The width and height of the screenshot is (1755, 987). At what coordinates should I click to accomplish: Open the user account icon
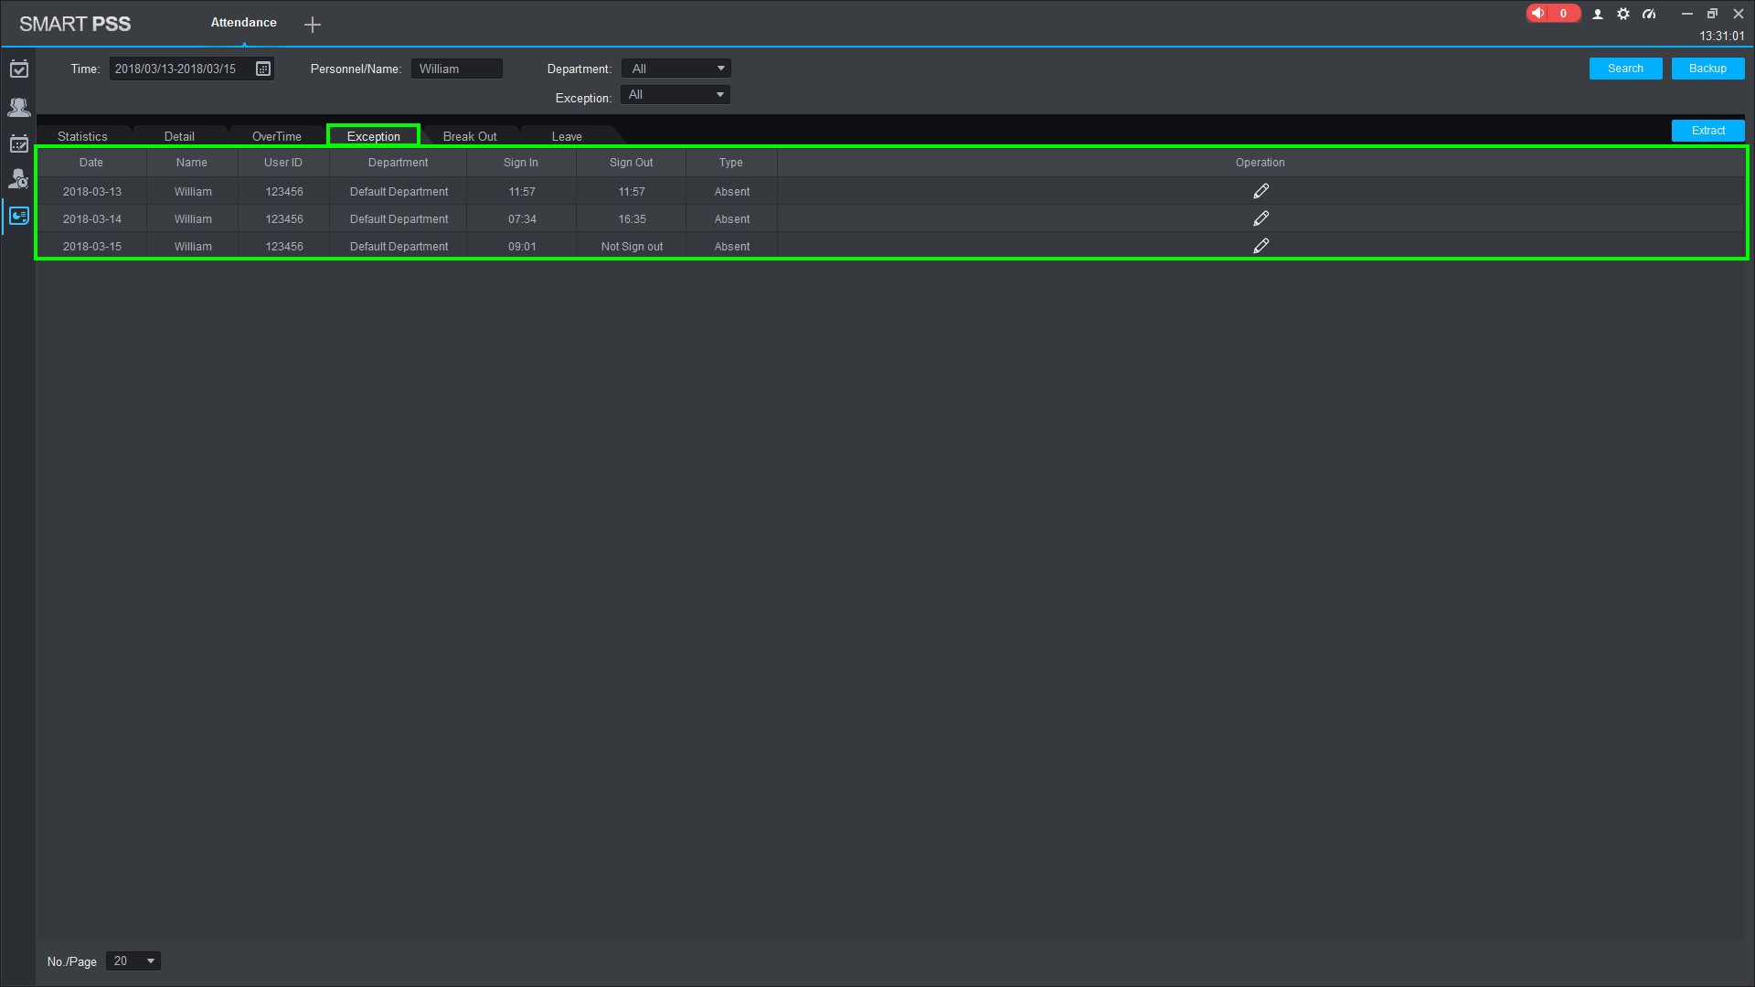click(x=1598, y=14)
